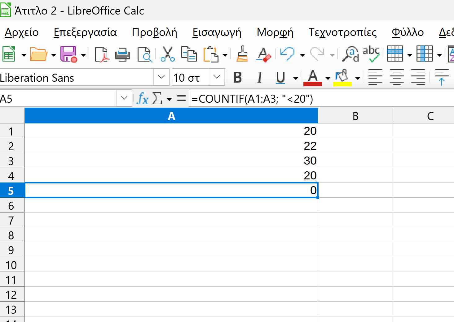Image resolution: width=454 pixels, height=322 pixels.
Task: Expand the font size dropdown
Action: point(217,77)
